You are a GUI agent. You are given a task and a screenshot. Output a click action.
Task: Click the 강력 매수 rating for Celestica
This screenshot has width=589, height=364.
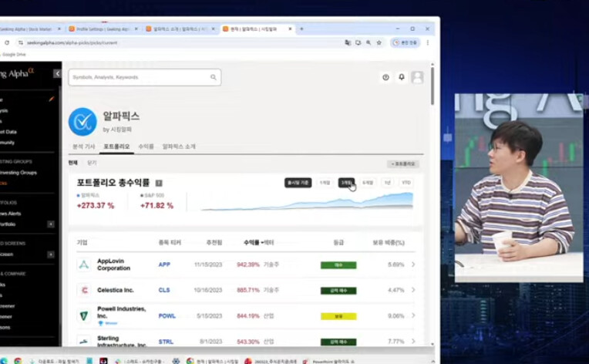coord(338,291)
